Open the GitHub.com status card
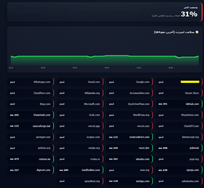Image resolution: width=204 pixels, height=188 pixels. [x=179, y=104]
